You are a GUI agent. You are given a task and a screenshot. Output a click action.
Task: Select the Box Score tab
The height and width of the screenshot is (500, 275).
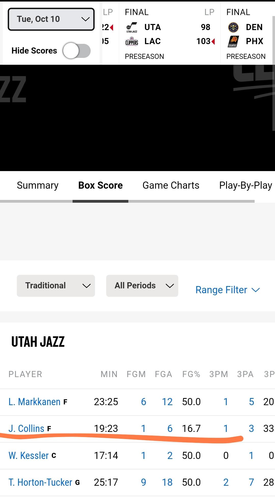(100, 185)
